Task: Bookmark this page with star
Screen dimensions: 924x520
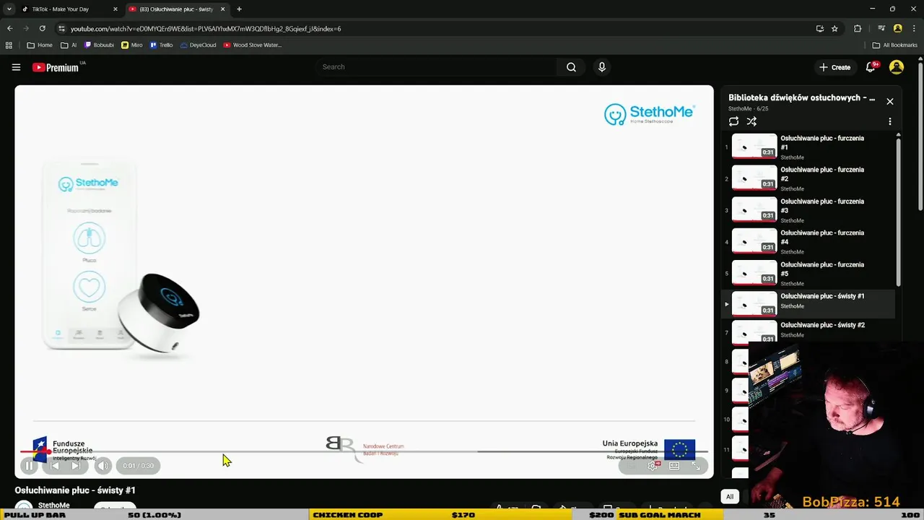Action: click(834, 29)
